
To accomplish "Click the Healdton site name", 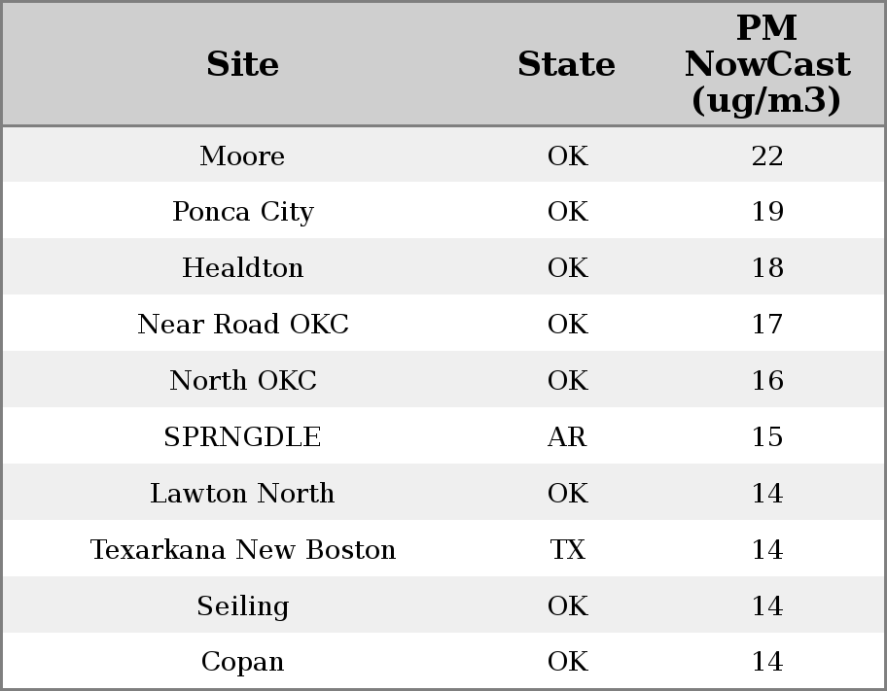I will point(242,268).
